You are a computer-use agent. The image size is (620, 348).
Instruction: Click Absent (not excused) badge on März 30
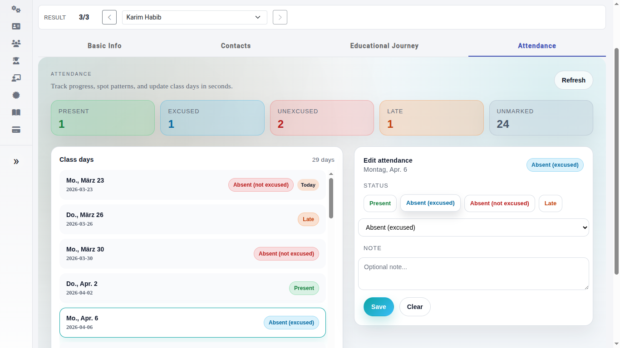[286, 254]
